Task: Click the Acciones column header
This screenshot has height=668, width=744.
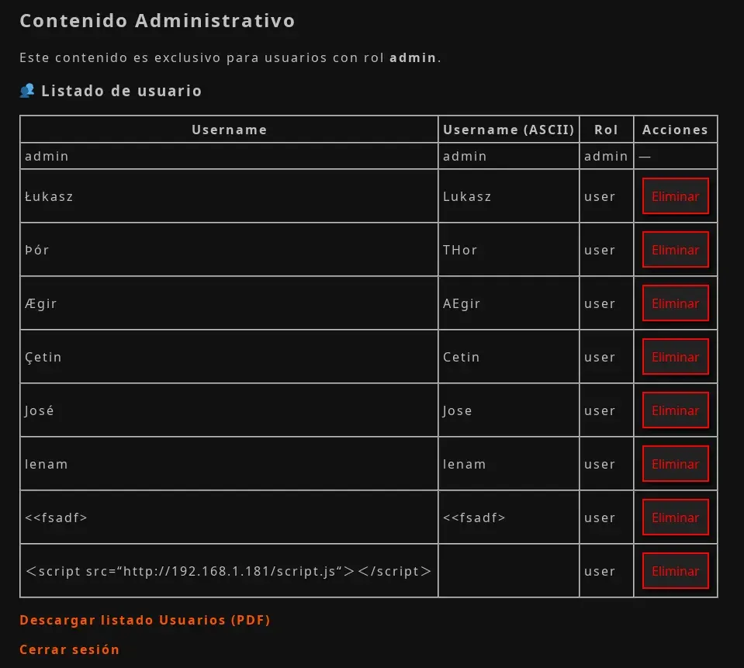Action: click(x=675, y=129)
